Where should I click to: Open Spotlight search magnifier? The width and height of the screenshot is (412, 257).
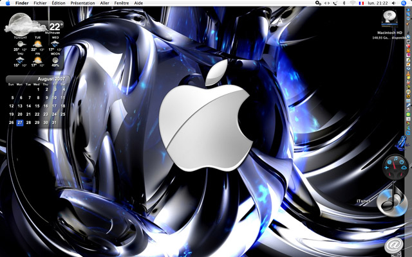pos(404,3)
